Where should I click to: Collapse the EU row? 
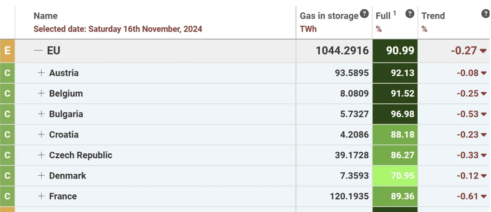[38, 51]
